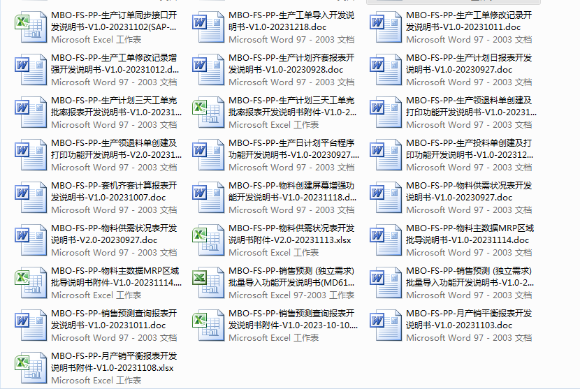Select the Word icon of 生产日计划平台程序 document

(207, 154)
